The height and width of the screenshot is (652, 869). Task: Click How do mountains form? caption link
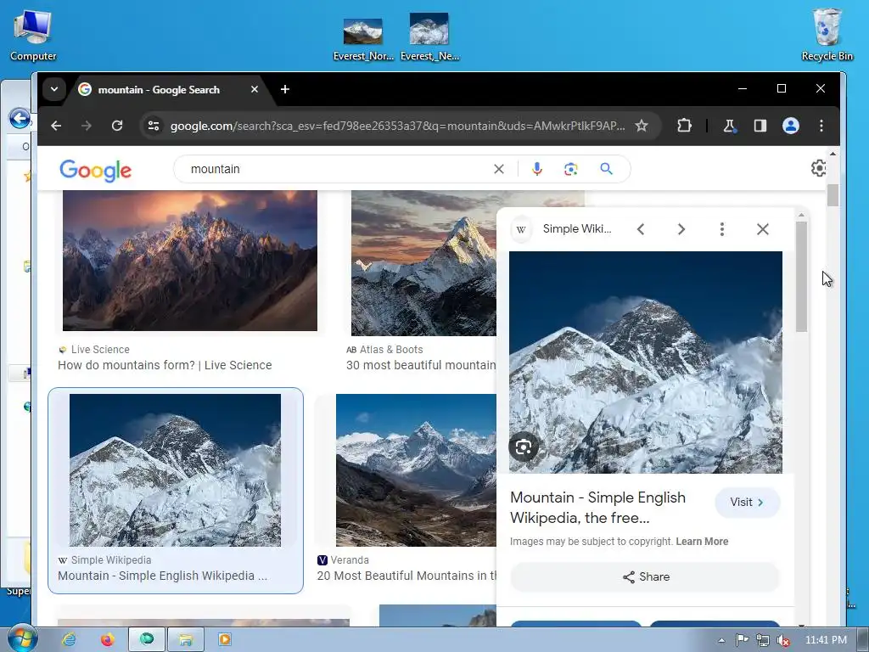[x=165, y=365]
